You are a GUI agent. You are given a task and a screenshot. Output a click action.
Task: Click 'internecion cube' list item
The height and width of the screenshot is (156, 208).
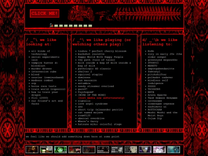44,72
